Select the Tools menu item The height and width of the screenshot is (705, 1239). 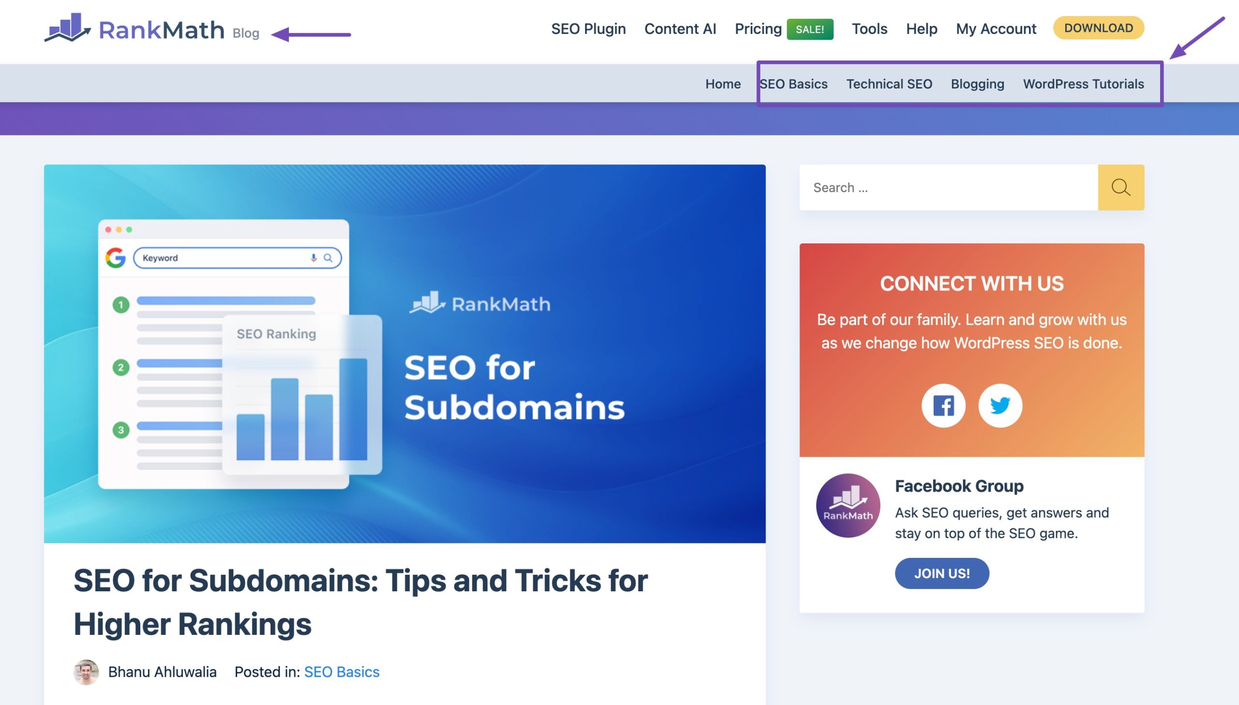tap(870, 27)
